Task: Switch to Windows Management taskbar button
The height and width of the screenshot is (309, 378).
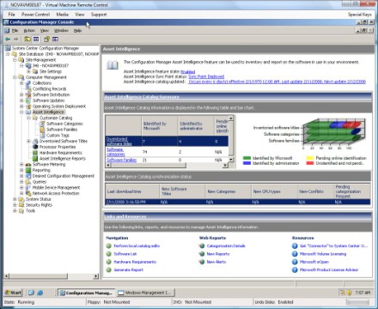Action: (x=146, y=293)
